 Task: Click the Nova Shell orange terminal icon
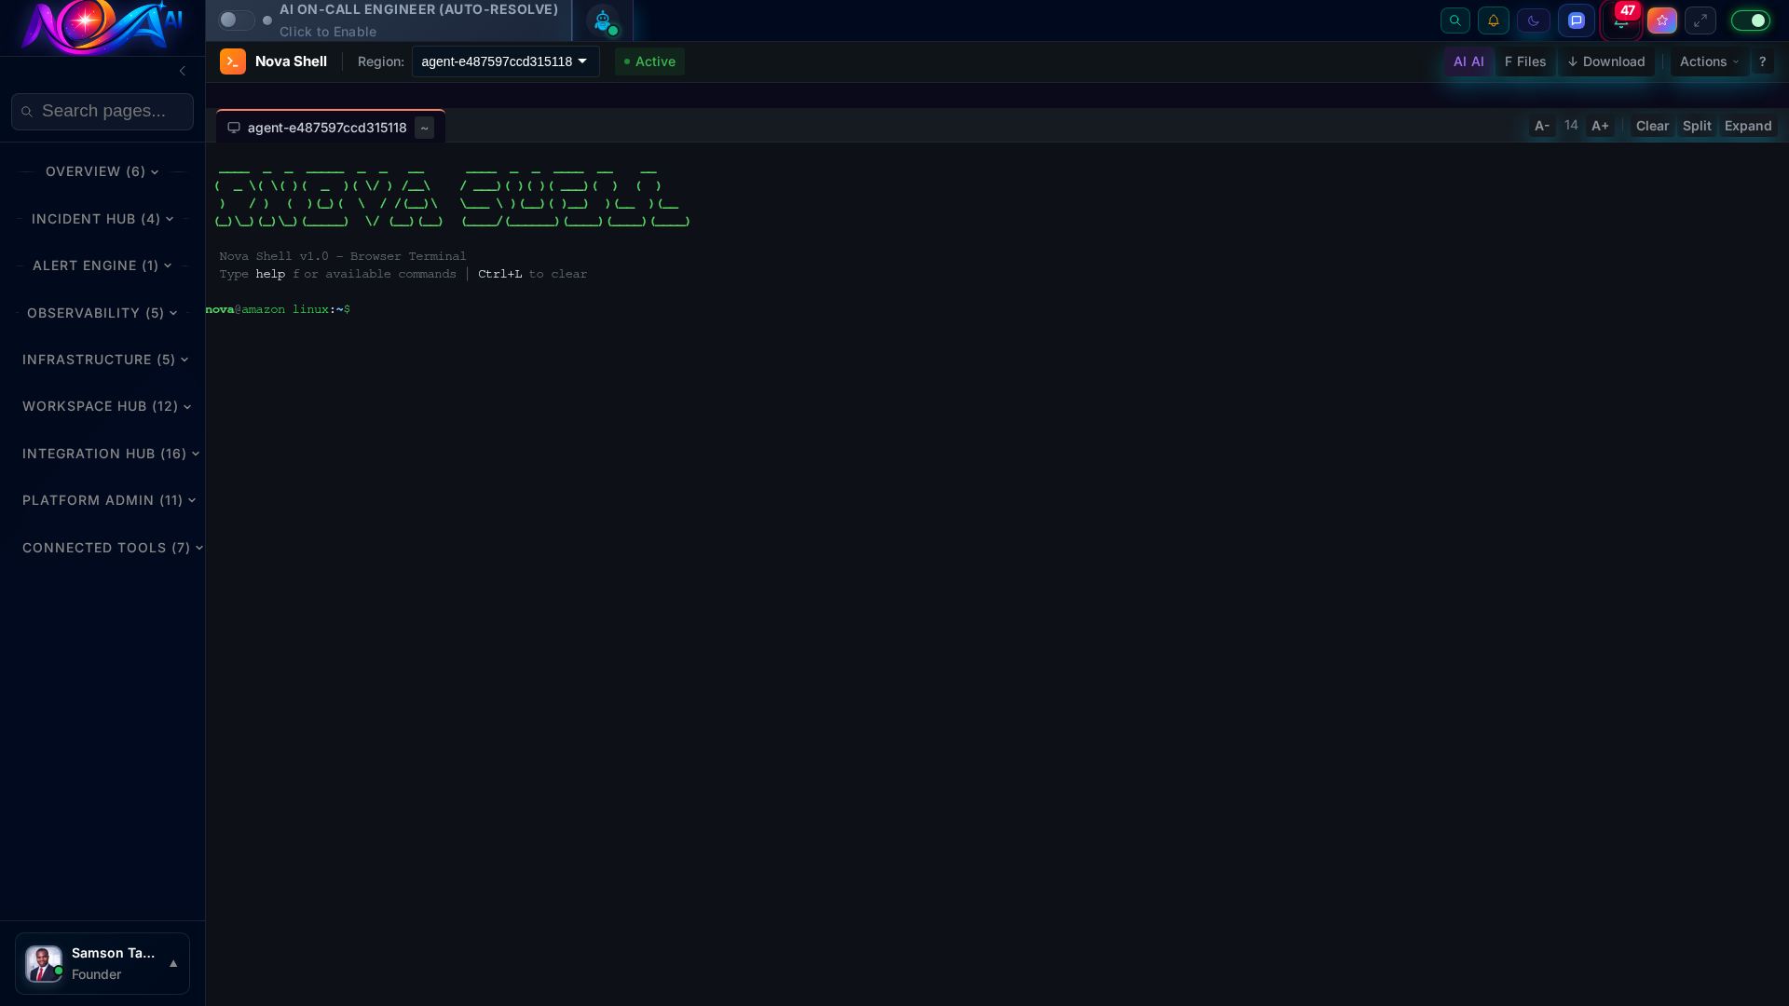coord(233,61)
